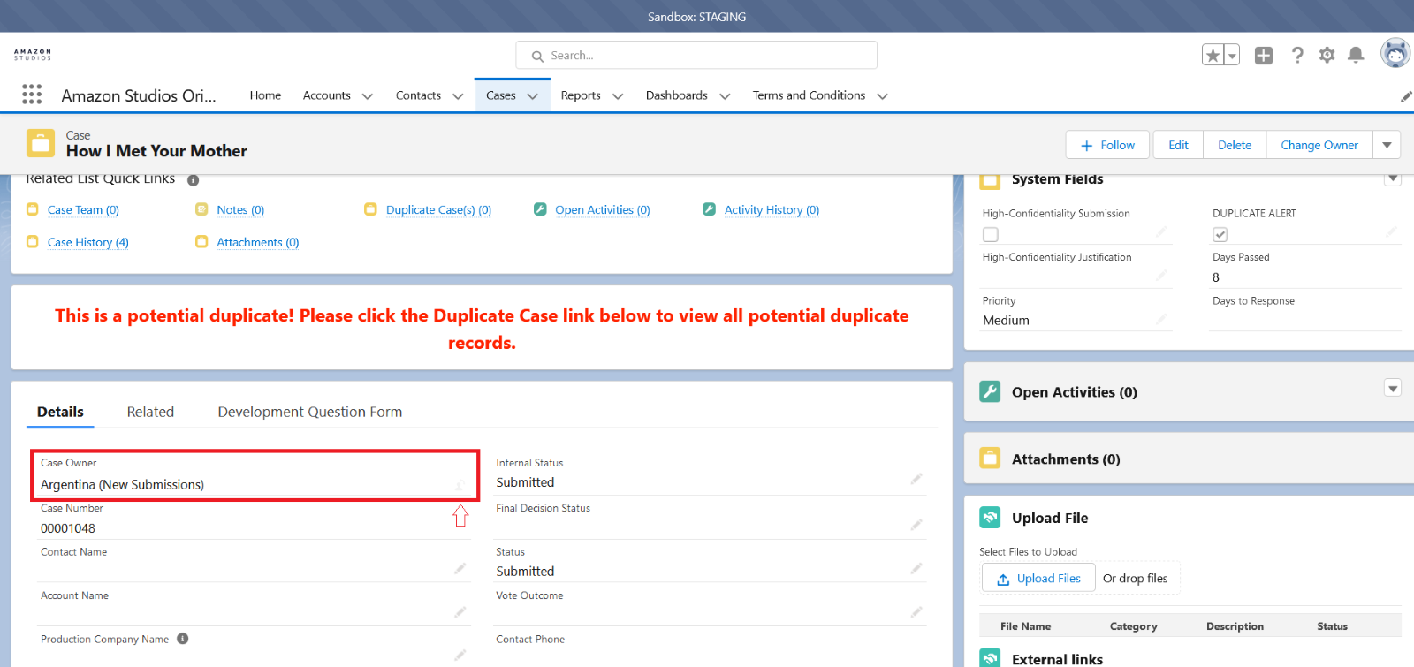The height and width of the screenshot is (667, 1414).
Task: Open the Case History (4) quick link
Action: click(88, 243)
